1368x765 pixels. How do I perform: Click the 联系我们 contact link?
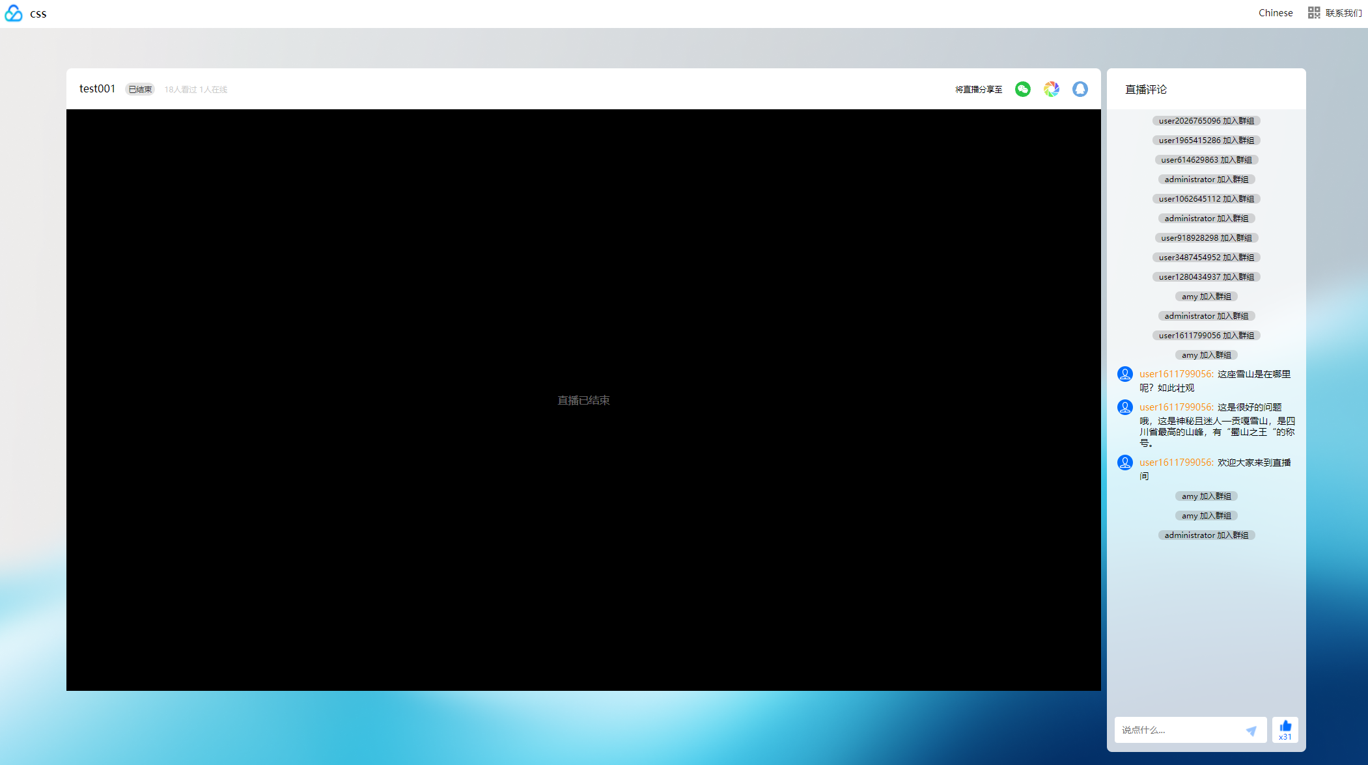tap(1343, 13)
